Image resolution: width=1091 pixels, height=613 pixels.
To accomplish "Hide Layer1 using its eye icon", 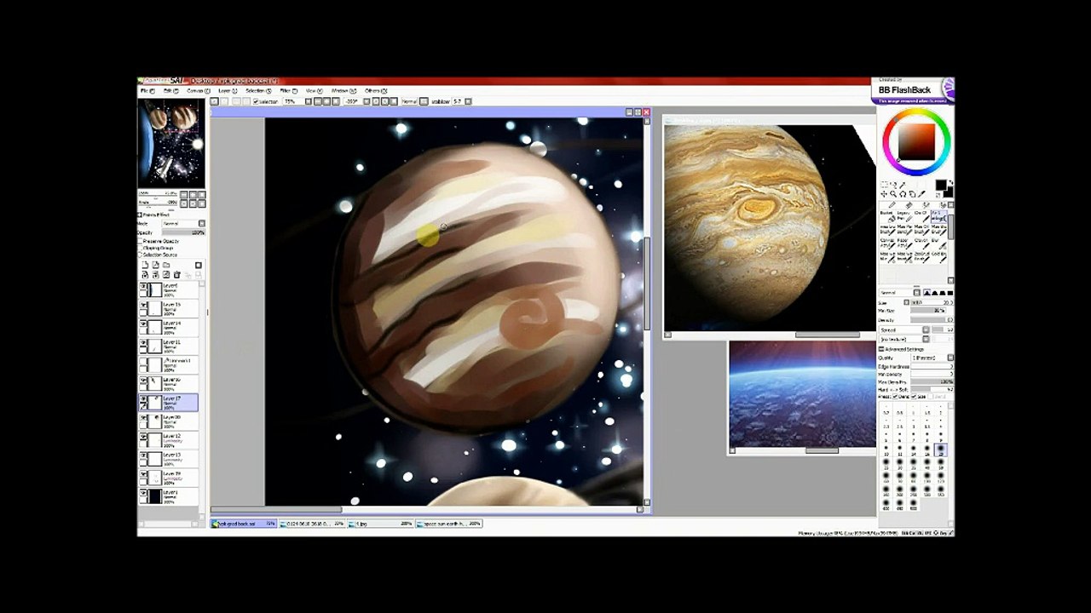I will [143, 492].
